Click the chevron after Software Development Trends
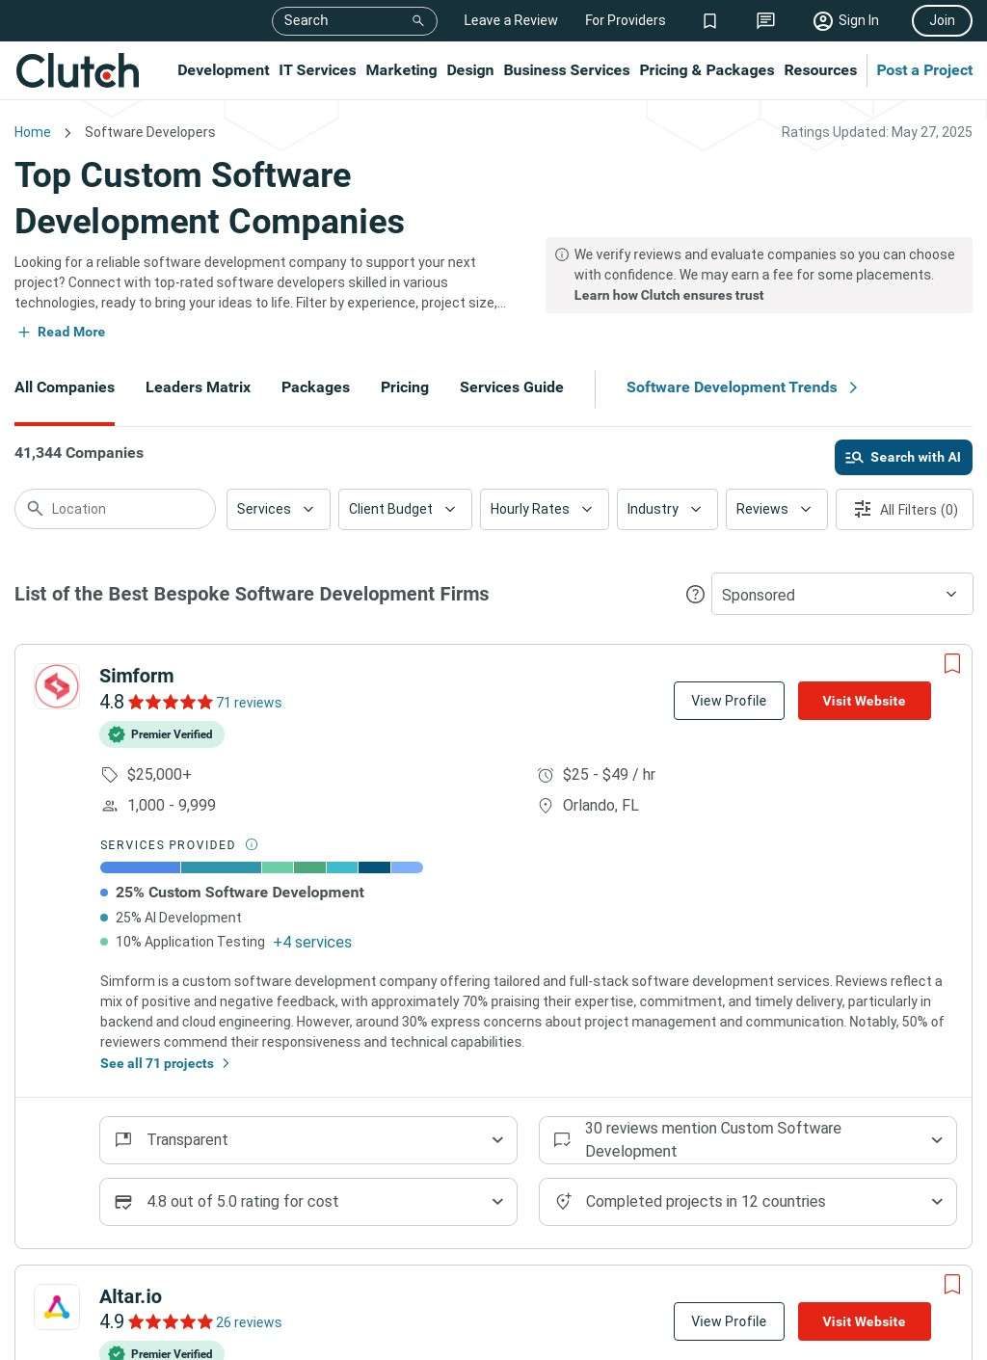 pos(853,387)
